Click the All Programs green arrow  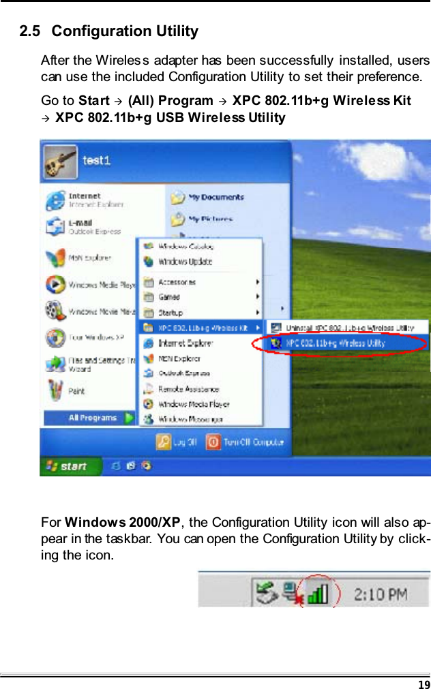click(x=130, y=418)
